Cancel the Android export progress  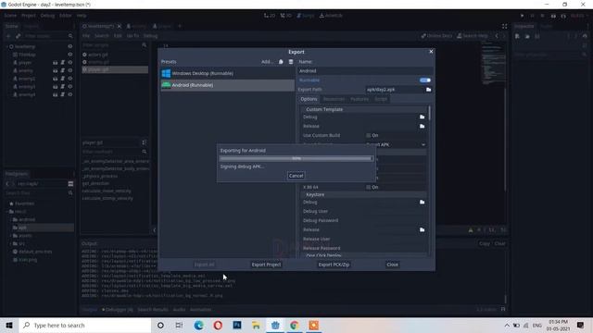[296, 176]
